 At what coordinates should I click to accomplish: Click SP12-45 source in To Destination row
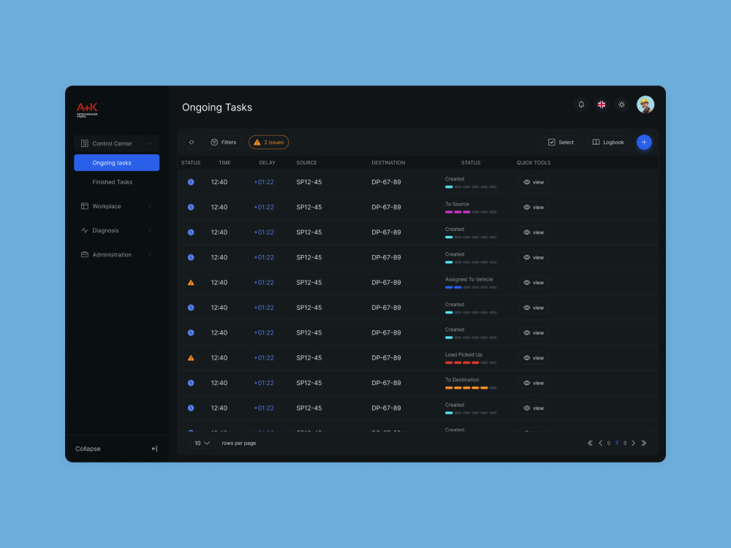pyautogui.click(x=308, y=383)
